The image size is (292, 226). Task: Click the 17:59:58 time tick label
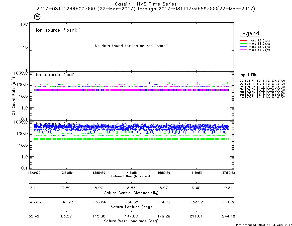(x=229, y=173)
